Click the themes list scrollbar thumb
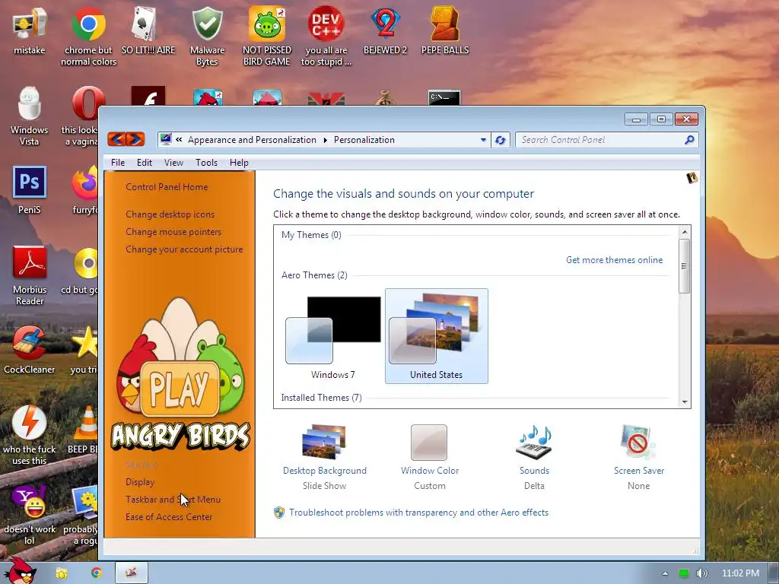Image resolution: width=779 pixels, height=584 pixels. (x=685, y=266)
